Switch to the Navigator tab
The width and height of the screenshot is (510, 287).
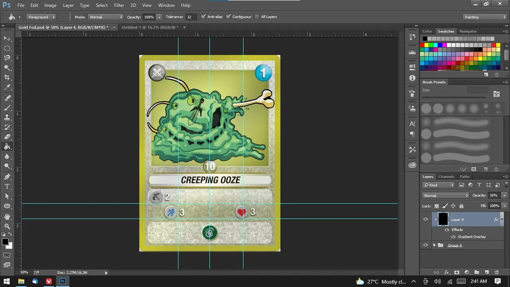pyautogui.click(x=468, y=31)
